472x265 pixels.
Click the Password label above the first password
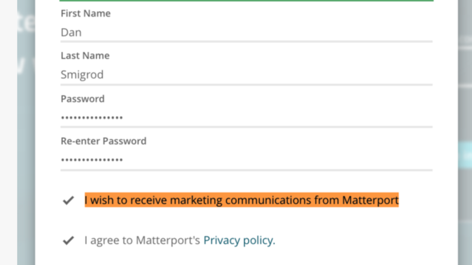[83, 98]
